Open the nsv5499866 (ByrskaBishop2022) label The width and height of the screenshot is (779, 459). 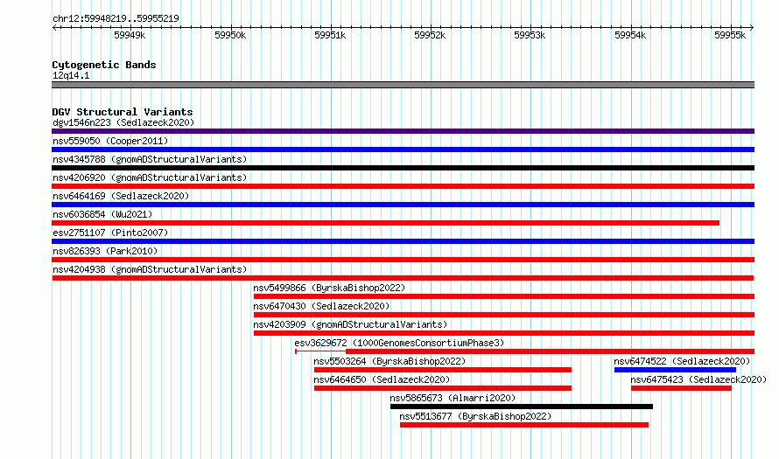coord(329,288)
